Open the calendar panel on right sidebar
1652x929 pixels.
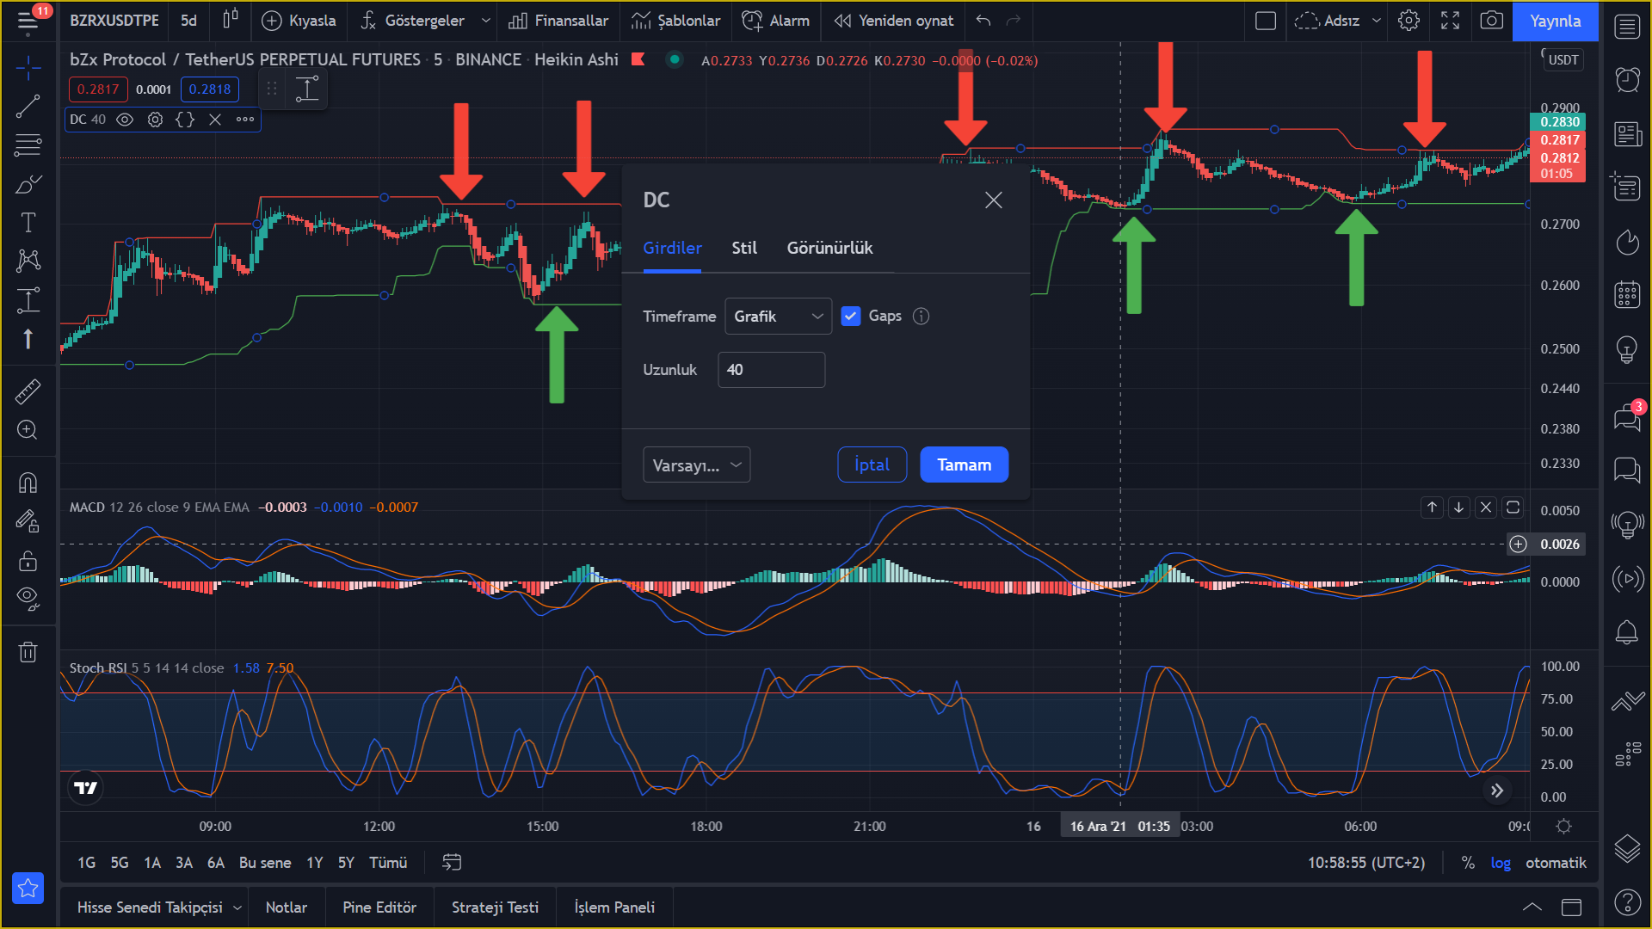1627,294
